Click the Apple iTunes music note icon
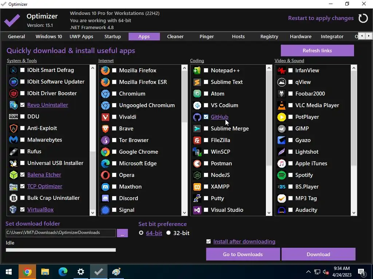 point(282,163)
